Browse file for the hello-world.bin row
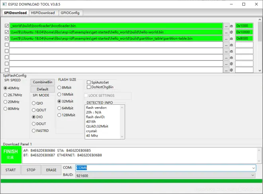 pos(226,32)
